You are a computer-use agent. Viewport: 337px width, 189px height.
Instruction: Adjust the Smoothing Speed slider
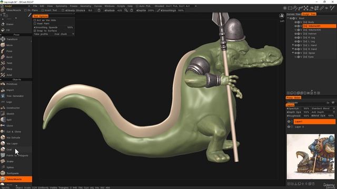pos(54,27)
